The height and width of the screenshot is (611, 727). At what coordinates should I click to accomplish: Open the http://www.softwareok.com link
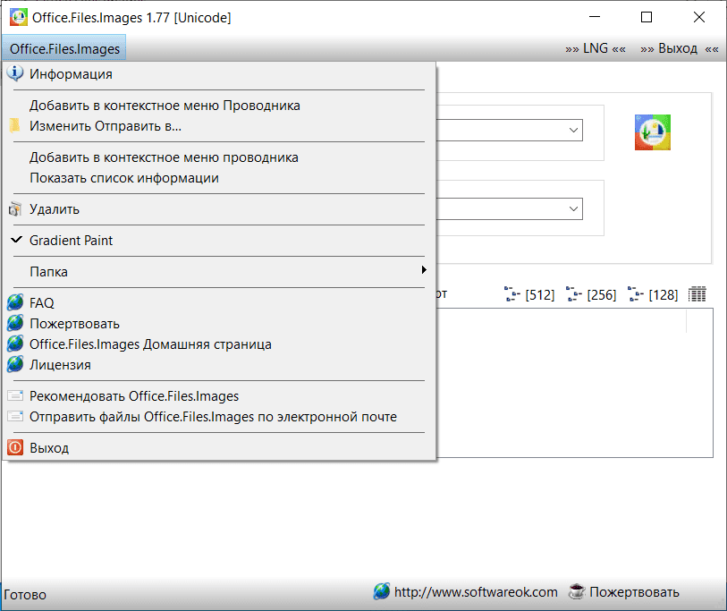pyautogui.click(x=476, y=592)
